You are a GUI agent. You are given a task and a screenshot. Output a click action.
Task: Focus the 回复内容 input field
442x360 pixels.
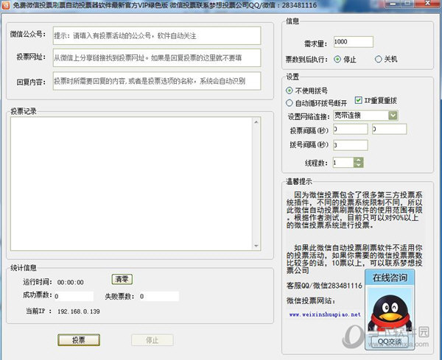[157, 81]
